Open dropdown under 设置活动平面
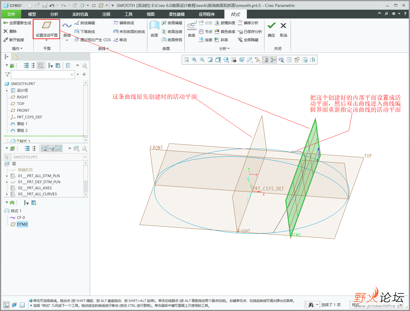Viewport: 410px width, 311px height. [x=46, y=40]
